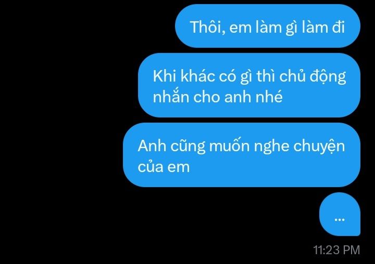The width and height of the screenshot is (375, 264).
Task: Click the word 'Khi' in the second message
Action: point(164,76)
